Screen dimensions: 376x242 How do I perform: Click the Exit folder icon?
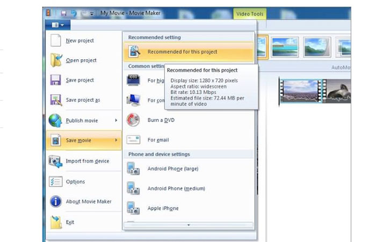tap(56, 222)
